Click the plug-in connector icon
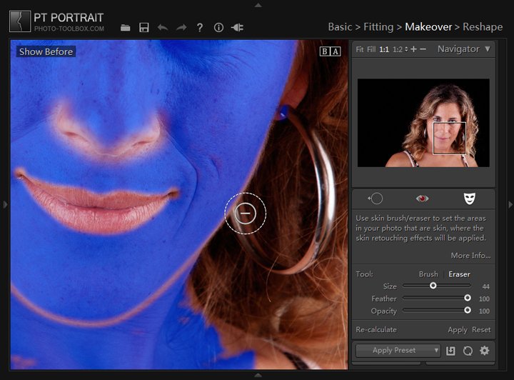This screenshot has width=514, height=380. (238, 28)
